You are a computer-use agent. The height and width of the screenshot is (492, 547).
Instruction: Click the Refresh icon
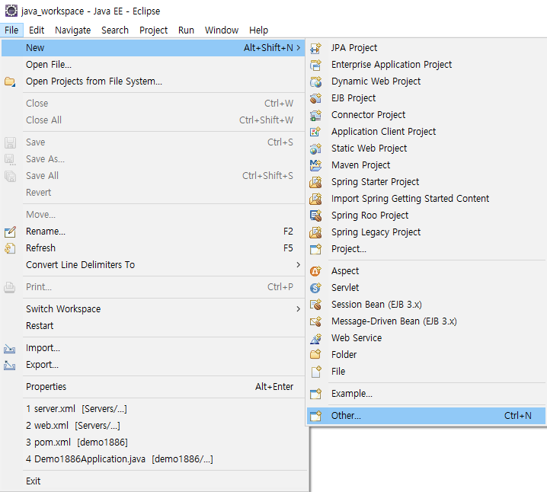click(10, 248)
